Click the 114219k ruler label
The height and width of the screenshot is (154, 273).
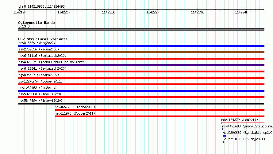click(20, 12)
